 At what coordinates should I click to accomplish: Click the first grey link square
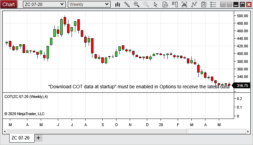223,4
